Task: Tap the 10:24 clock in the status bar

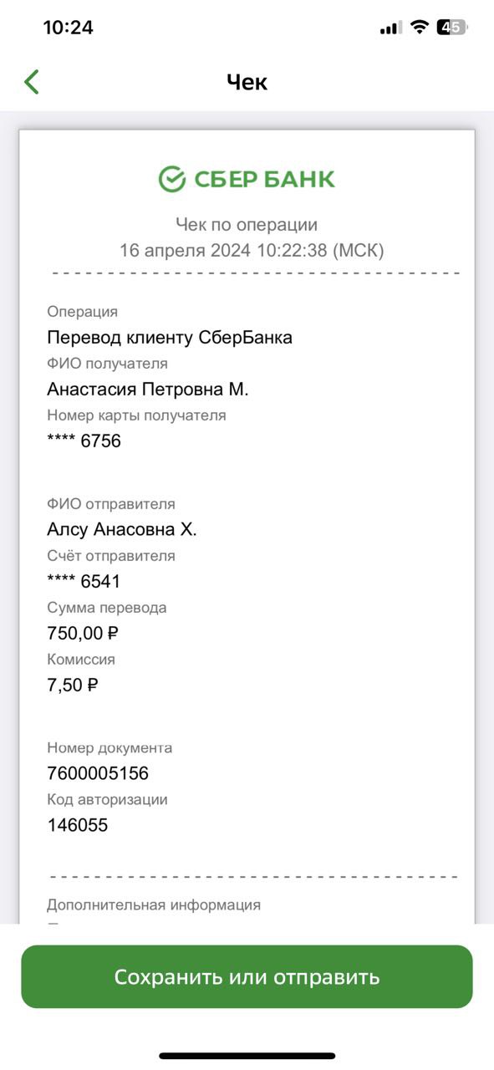Action: pos(68,28)
